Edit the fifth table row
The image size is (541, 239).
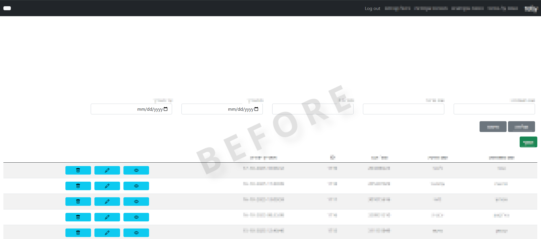(x=107, y=233)
